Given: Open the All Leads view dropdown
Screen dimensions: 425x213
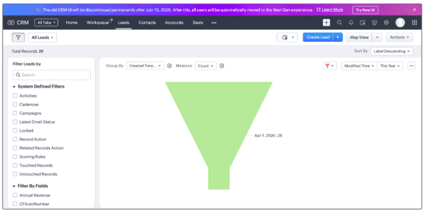Looking at the screenshot, I should 42,38.
